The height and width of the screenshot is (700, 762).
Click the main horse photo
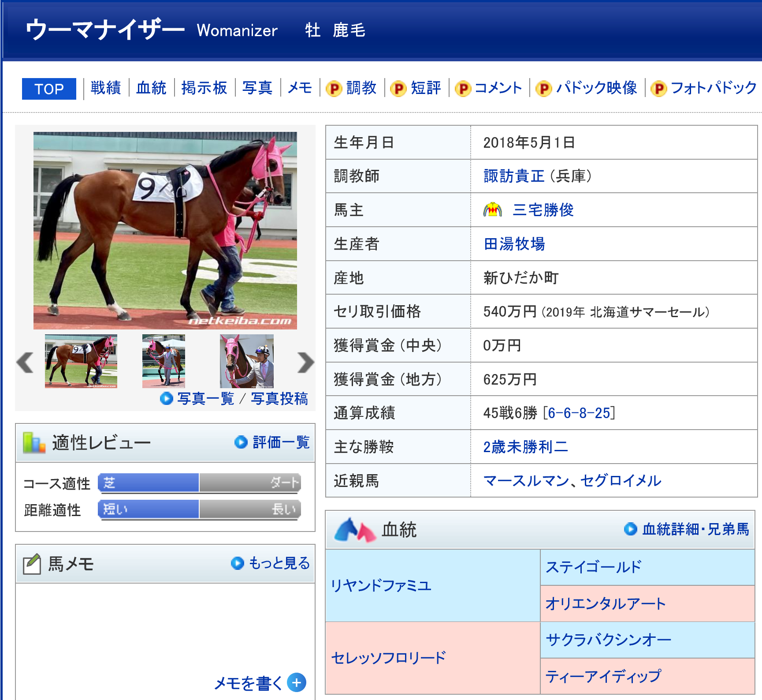click(x=165, y=230)
